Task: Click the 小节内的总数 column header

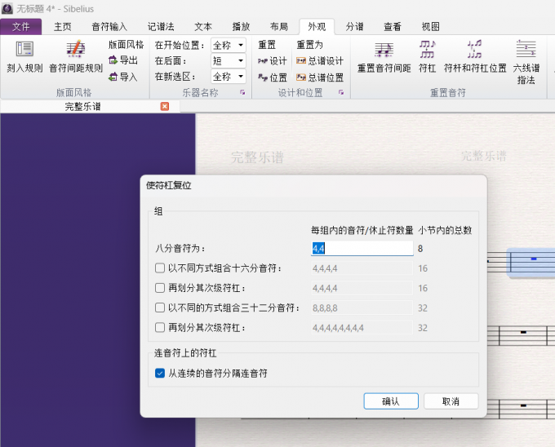Action: 445,231
